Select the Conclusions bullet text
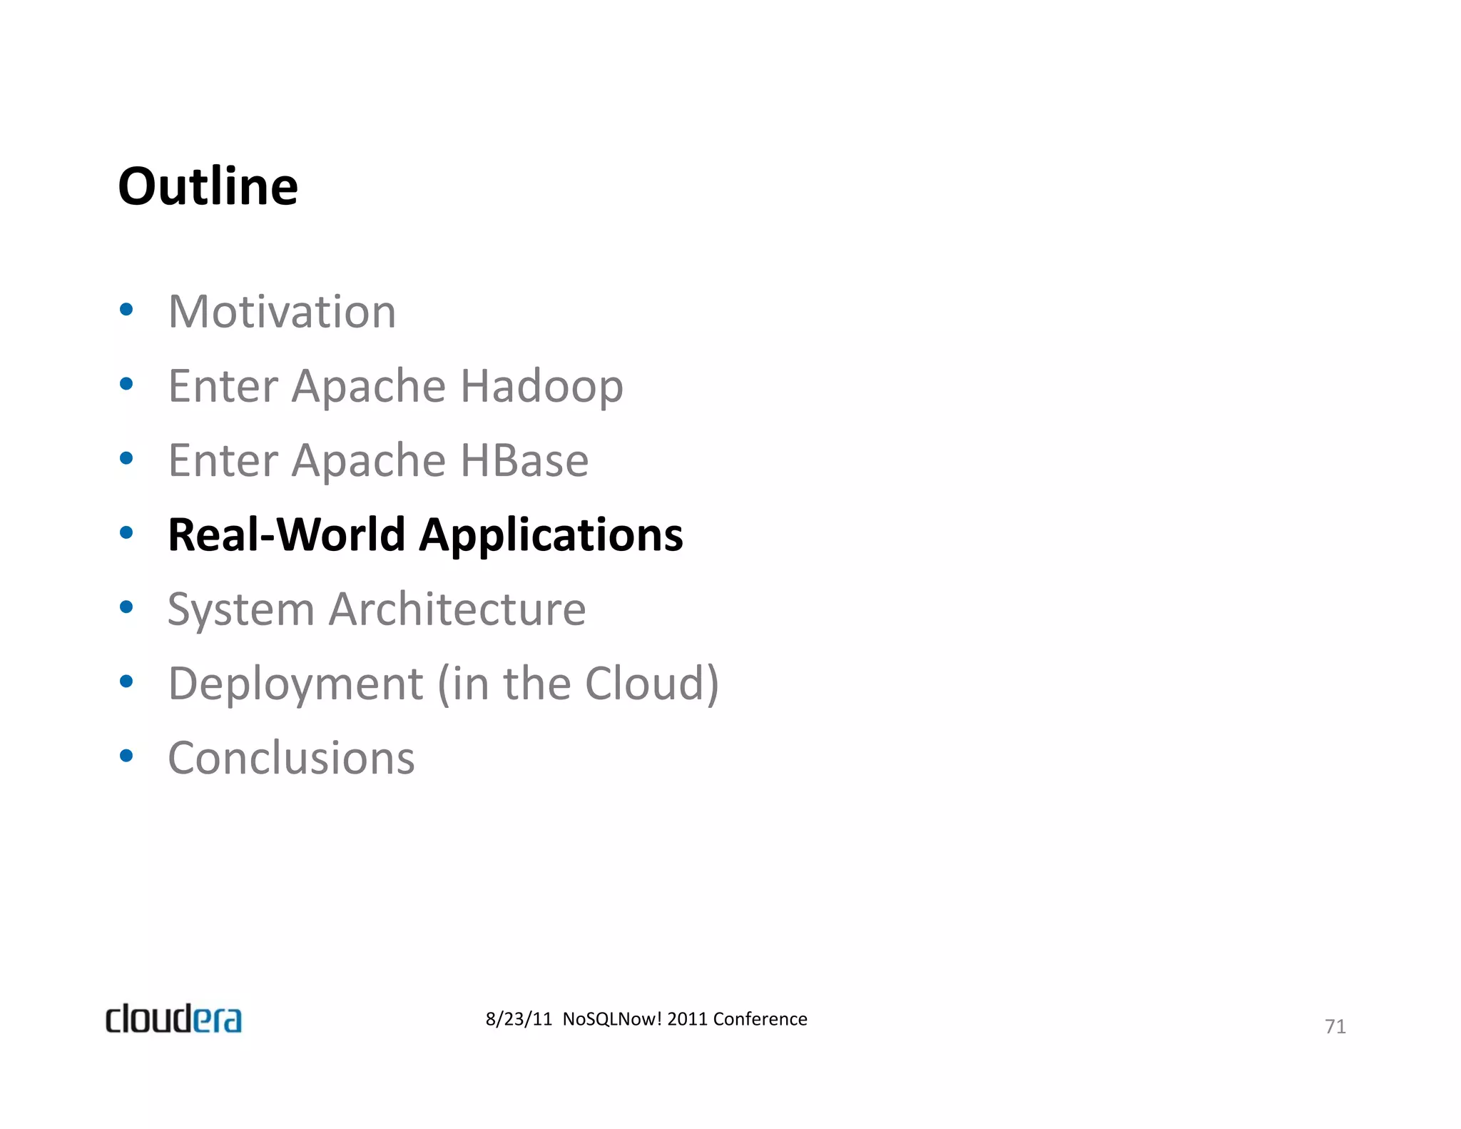The width and height of the screenshot is (1461, 1129). (x=291, y=758)
